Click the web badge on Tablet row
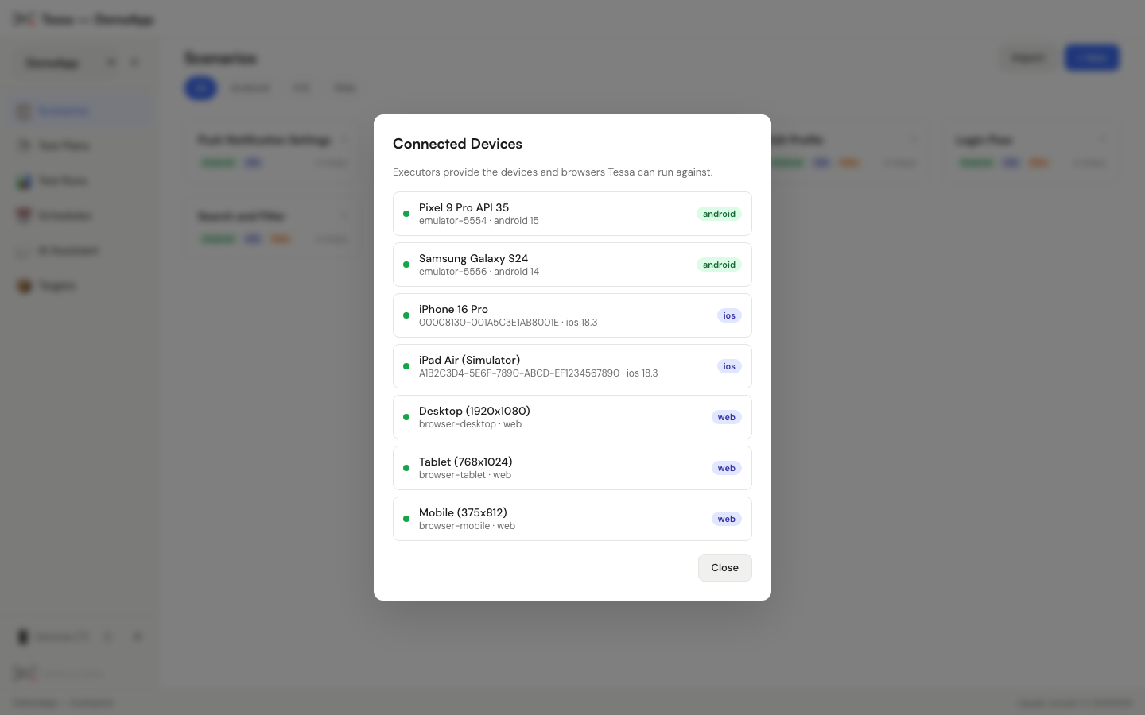Screen dimensions: 1145x715 tap(727, 468)
